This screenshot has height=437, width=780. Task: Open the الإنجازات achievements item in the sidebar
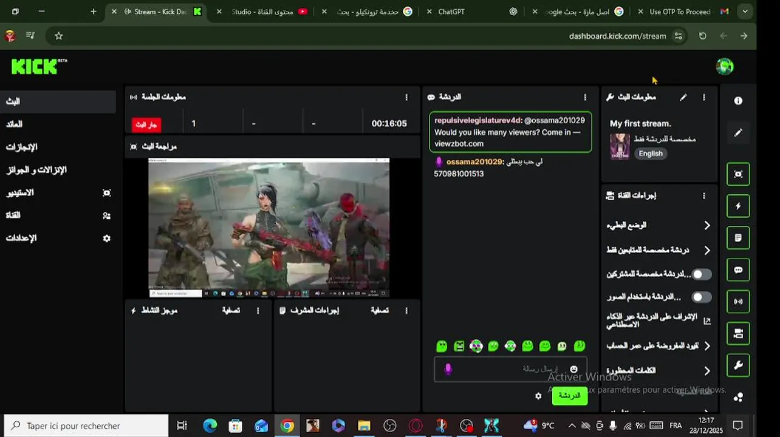coord(58,147)
